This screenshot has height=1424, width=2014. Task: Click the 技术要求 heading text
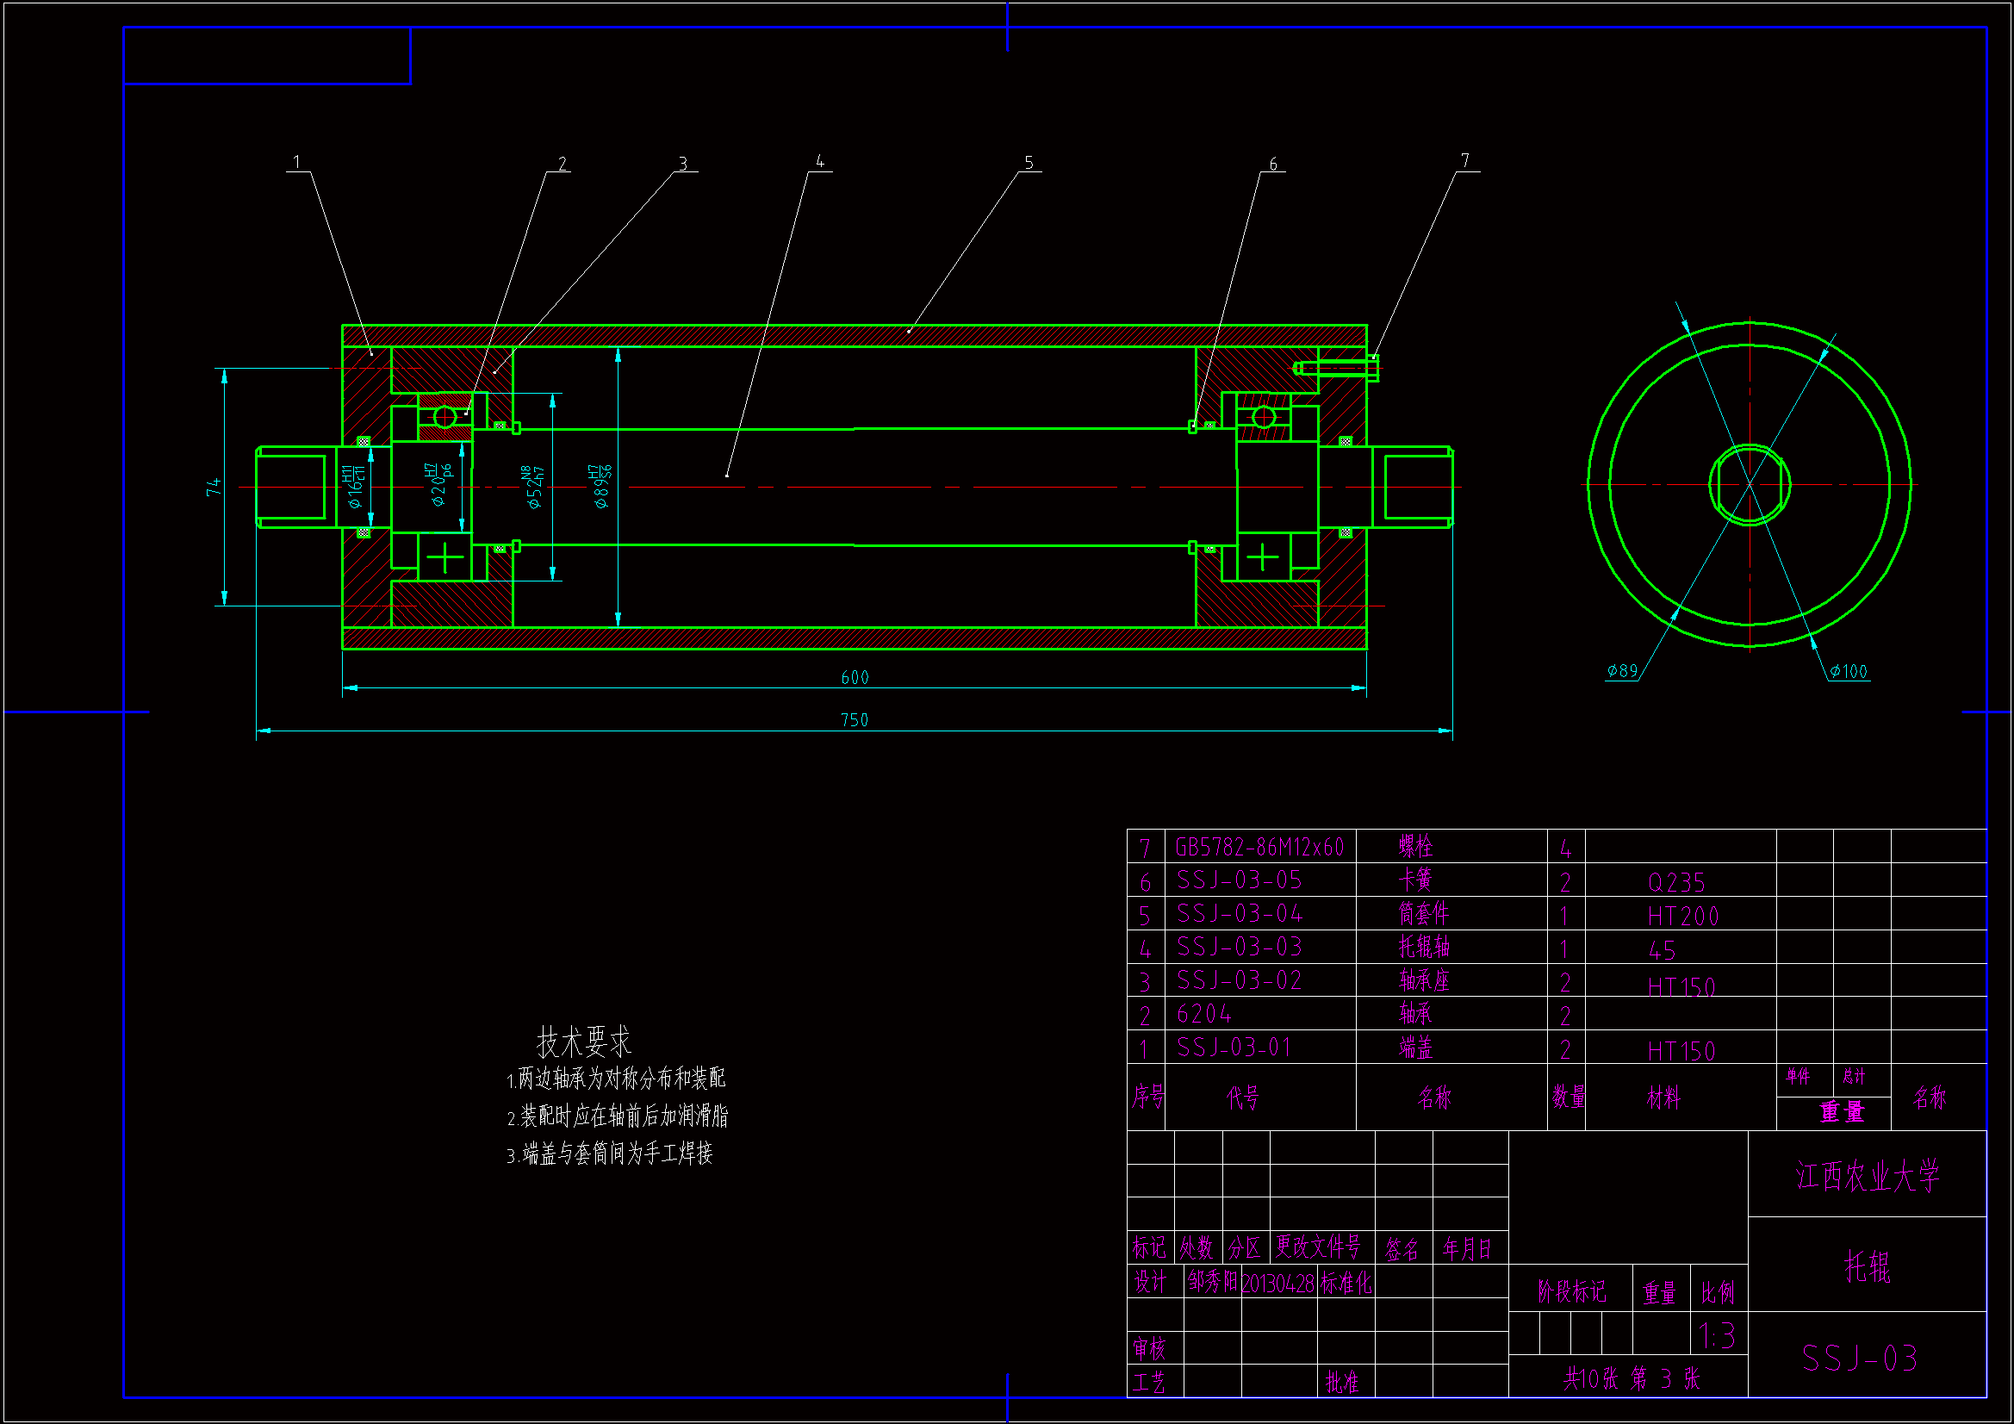[x=583, y=1042]
